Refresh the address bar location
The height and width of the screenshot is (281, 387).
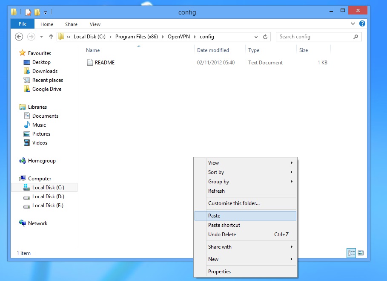(265, 37)
